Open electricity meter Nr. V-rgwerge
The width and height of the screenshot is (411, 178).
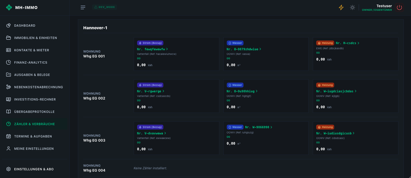(150, 91)
